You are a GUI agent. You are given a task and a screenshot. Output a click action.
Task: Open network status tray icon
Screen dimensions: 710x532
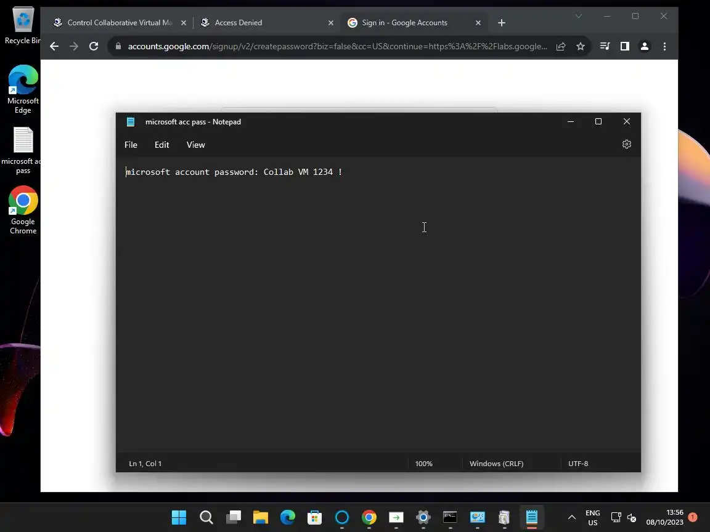click(x=616, y=517)
